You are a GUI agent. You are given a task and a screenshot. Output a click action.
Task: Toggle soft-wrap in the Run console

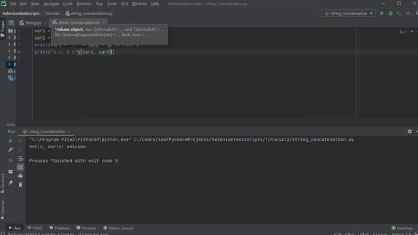[x=20, y=159]
